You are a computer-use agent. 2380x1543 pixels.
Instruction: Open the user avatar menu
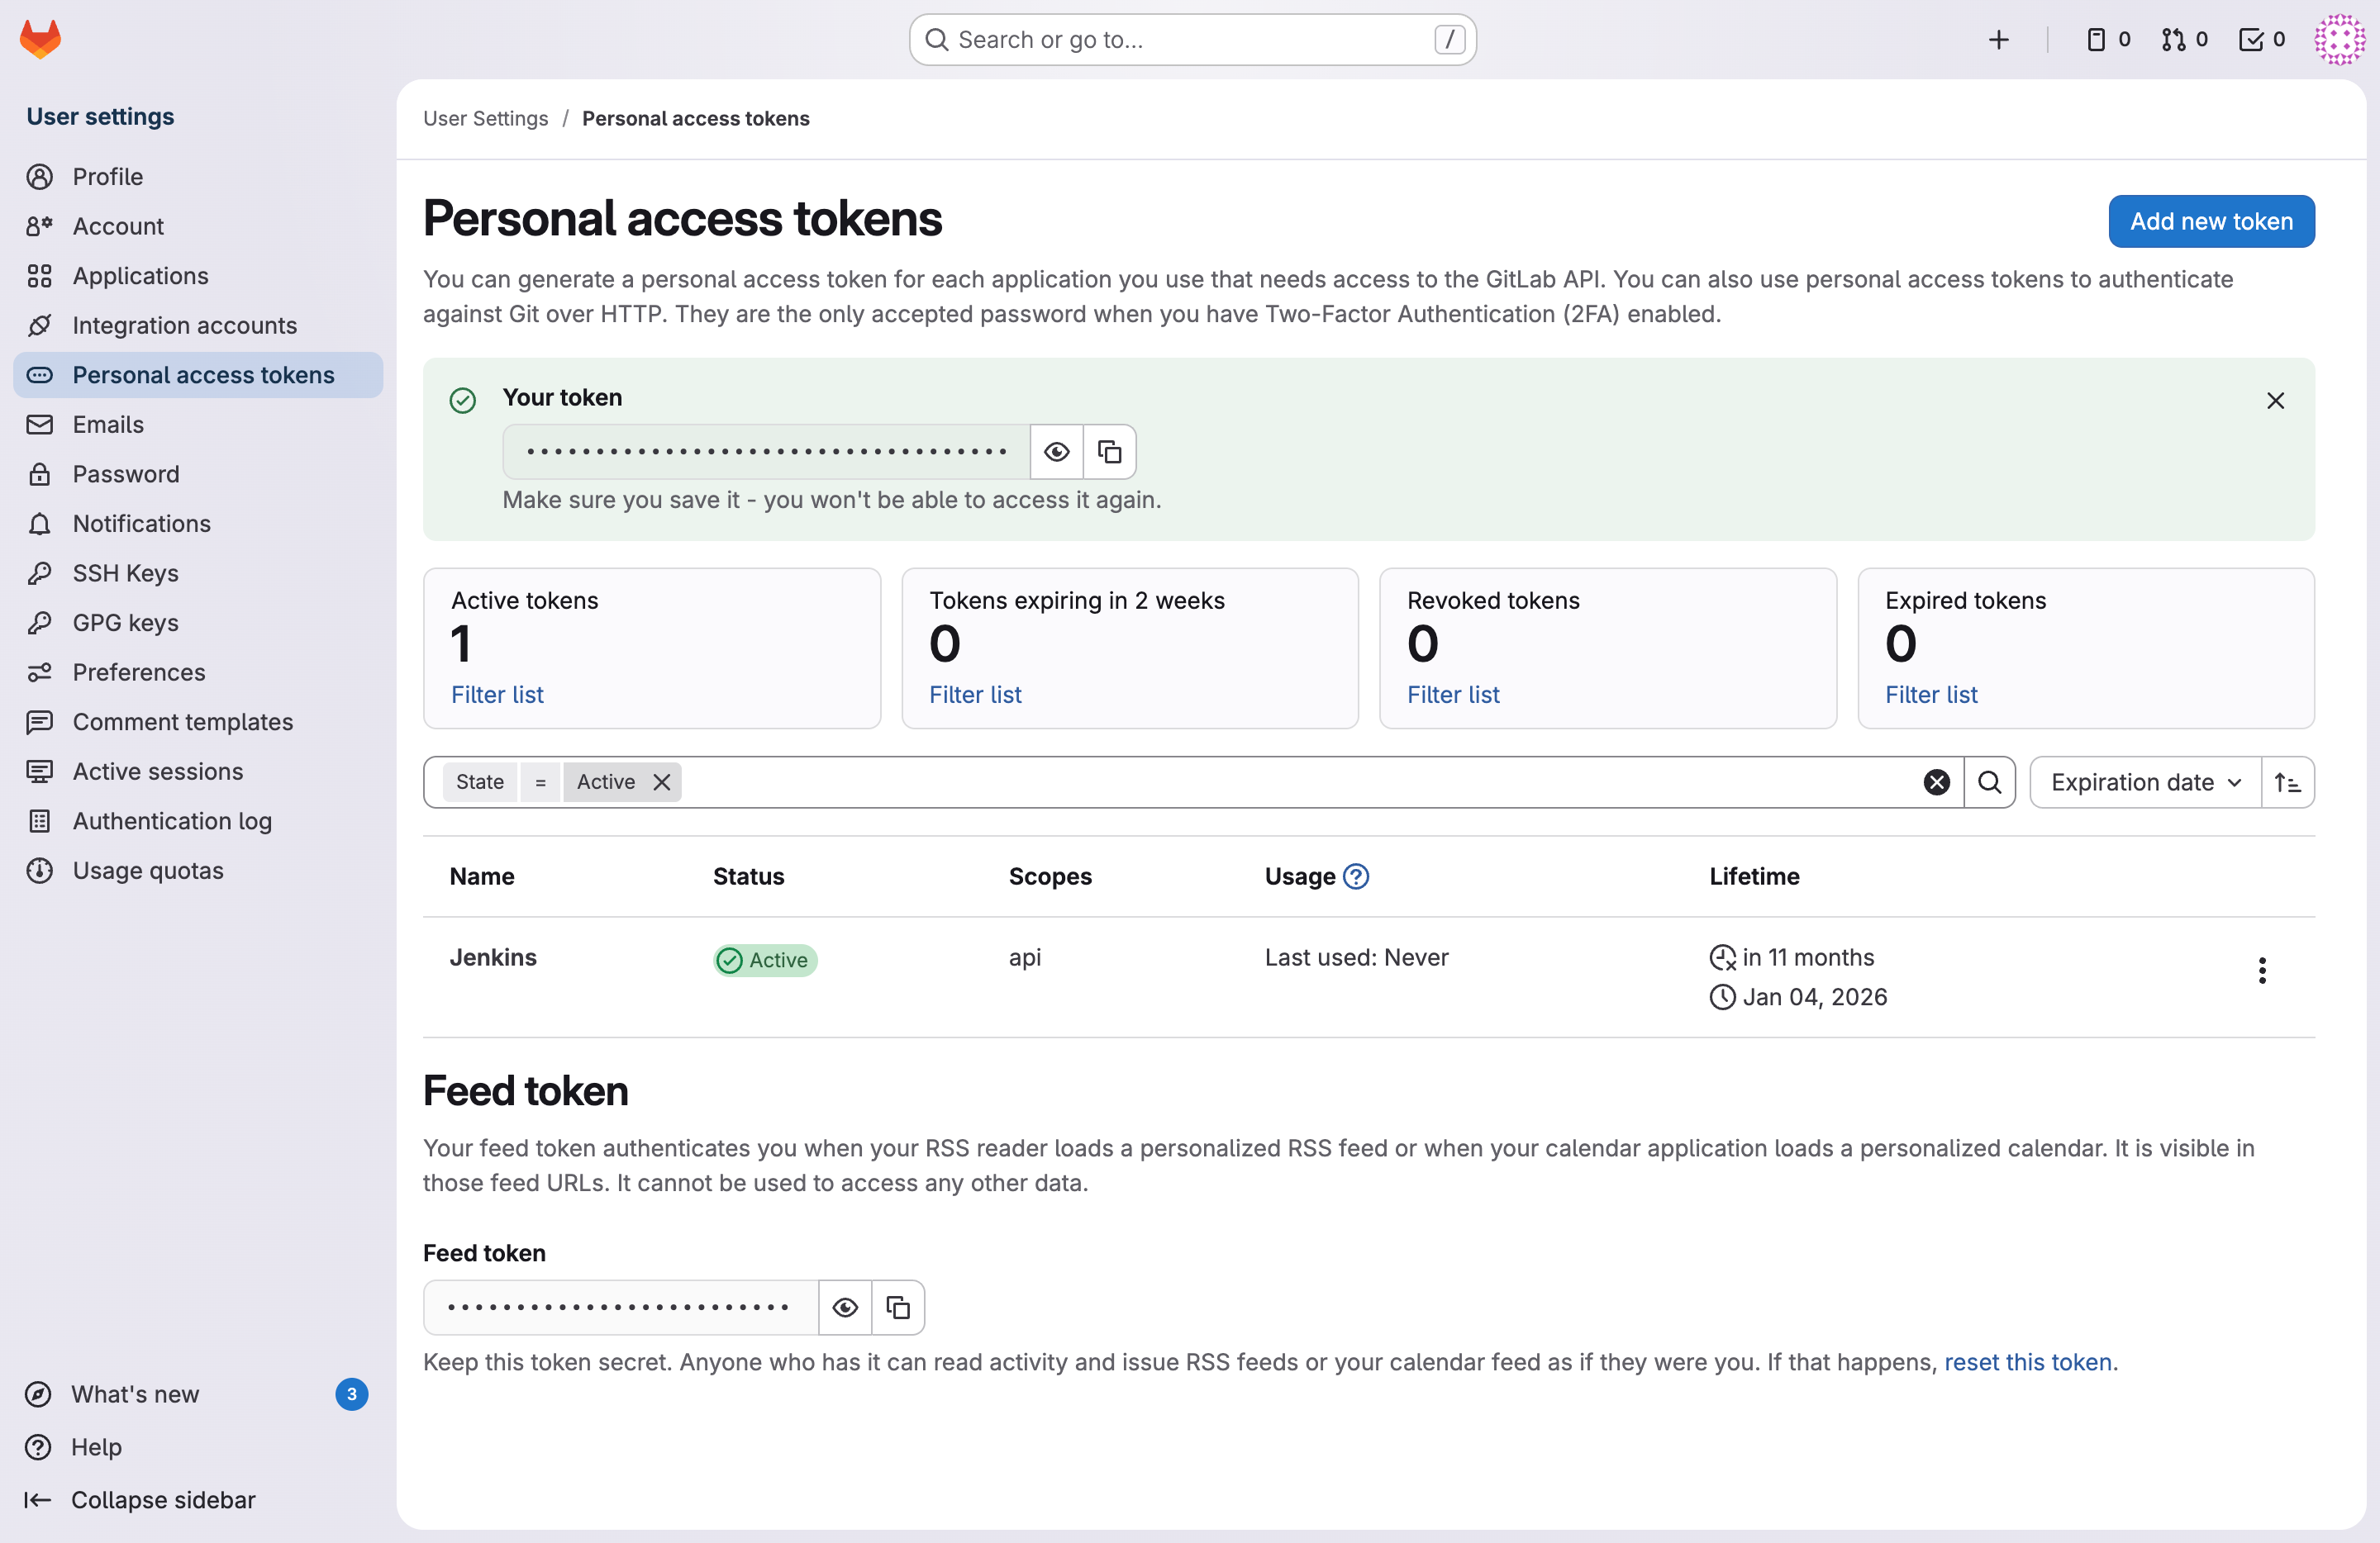[x=2339, y=39]
